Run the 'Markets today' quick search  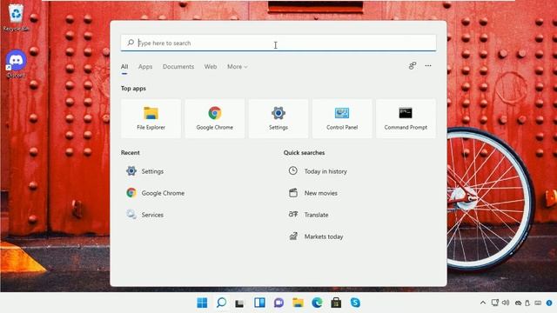316,236
